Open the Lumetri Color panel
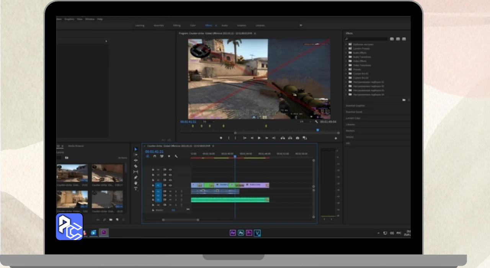490x268 pixels. point(353,118)
